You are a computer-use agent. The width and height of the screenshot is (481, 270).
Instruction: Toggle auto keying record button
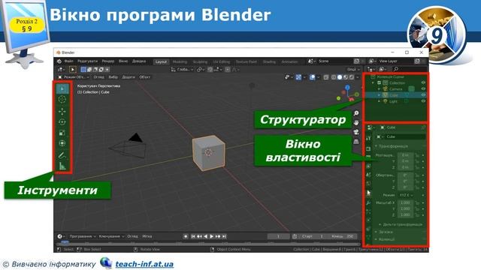click(186, 236)
